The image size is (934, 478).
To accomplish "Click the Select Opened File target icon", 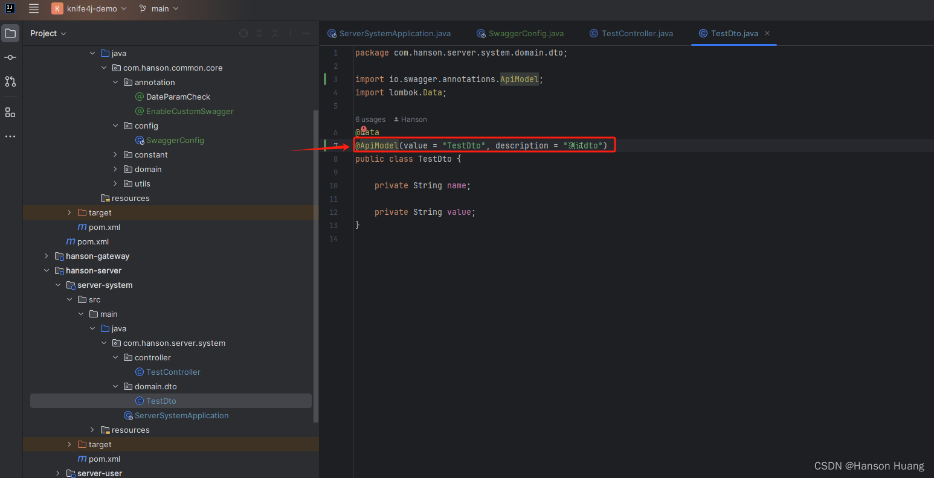I will 243,33.
